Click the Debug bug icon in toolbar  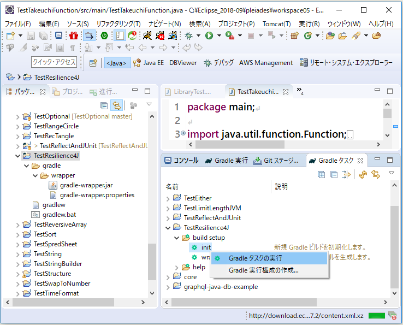188,36
